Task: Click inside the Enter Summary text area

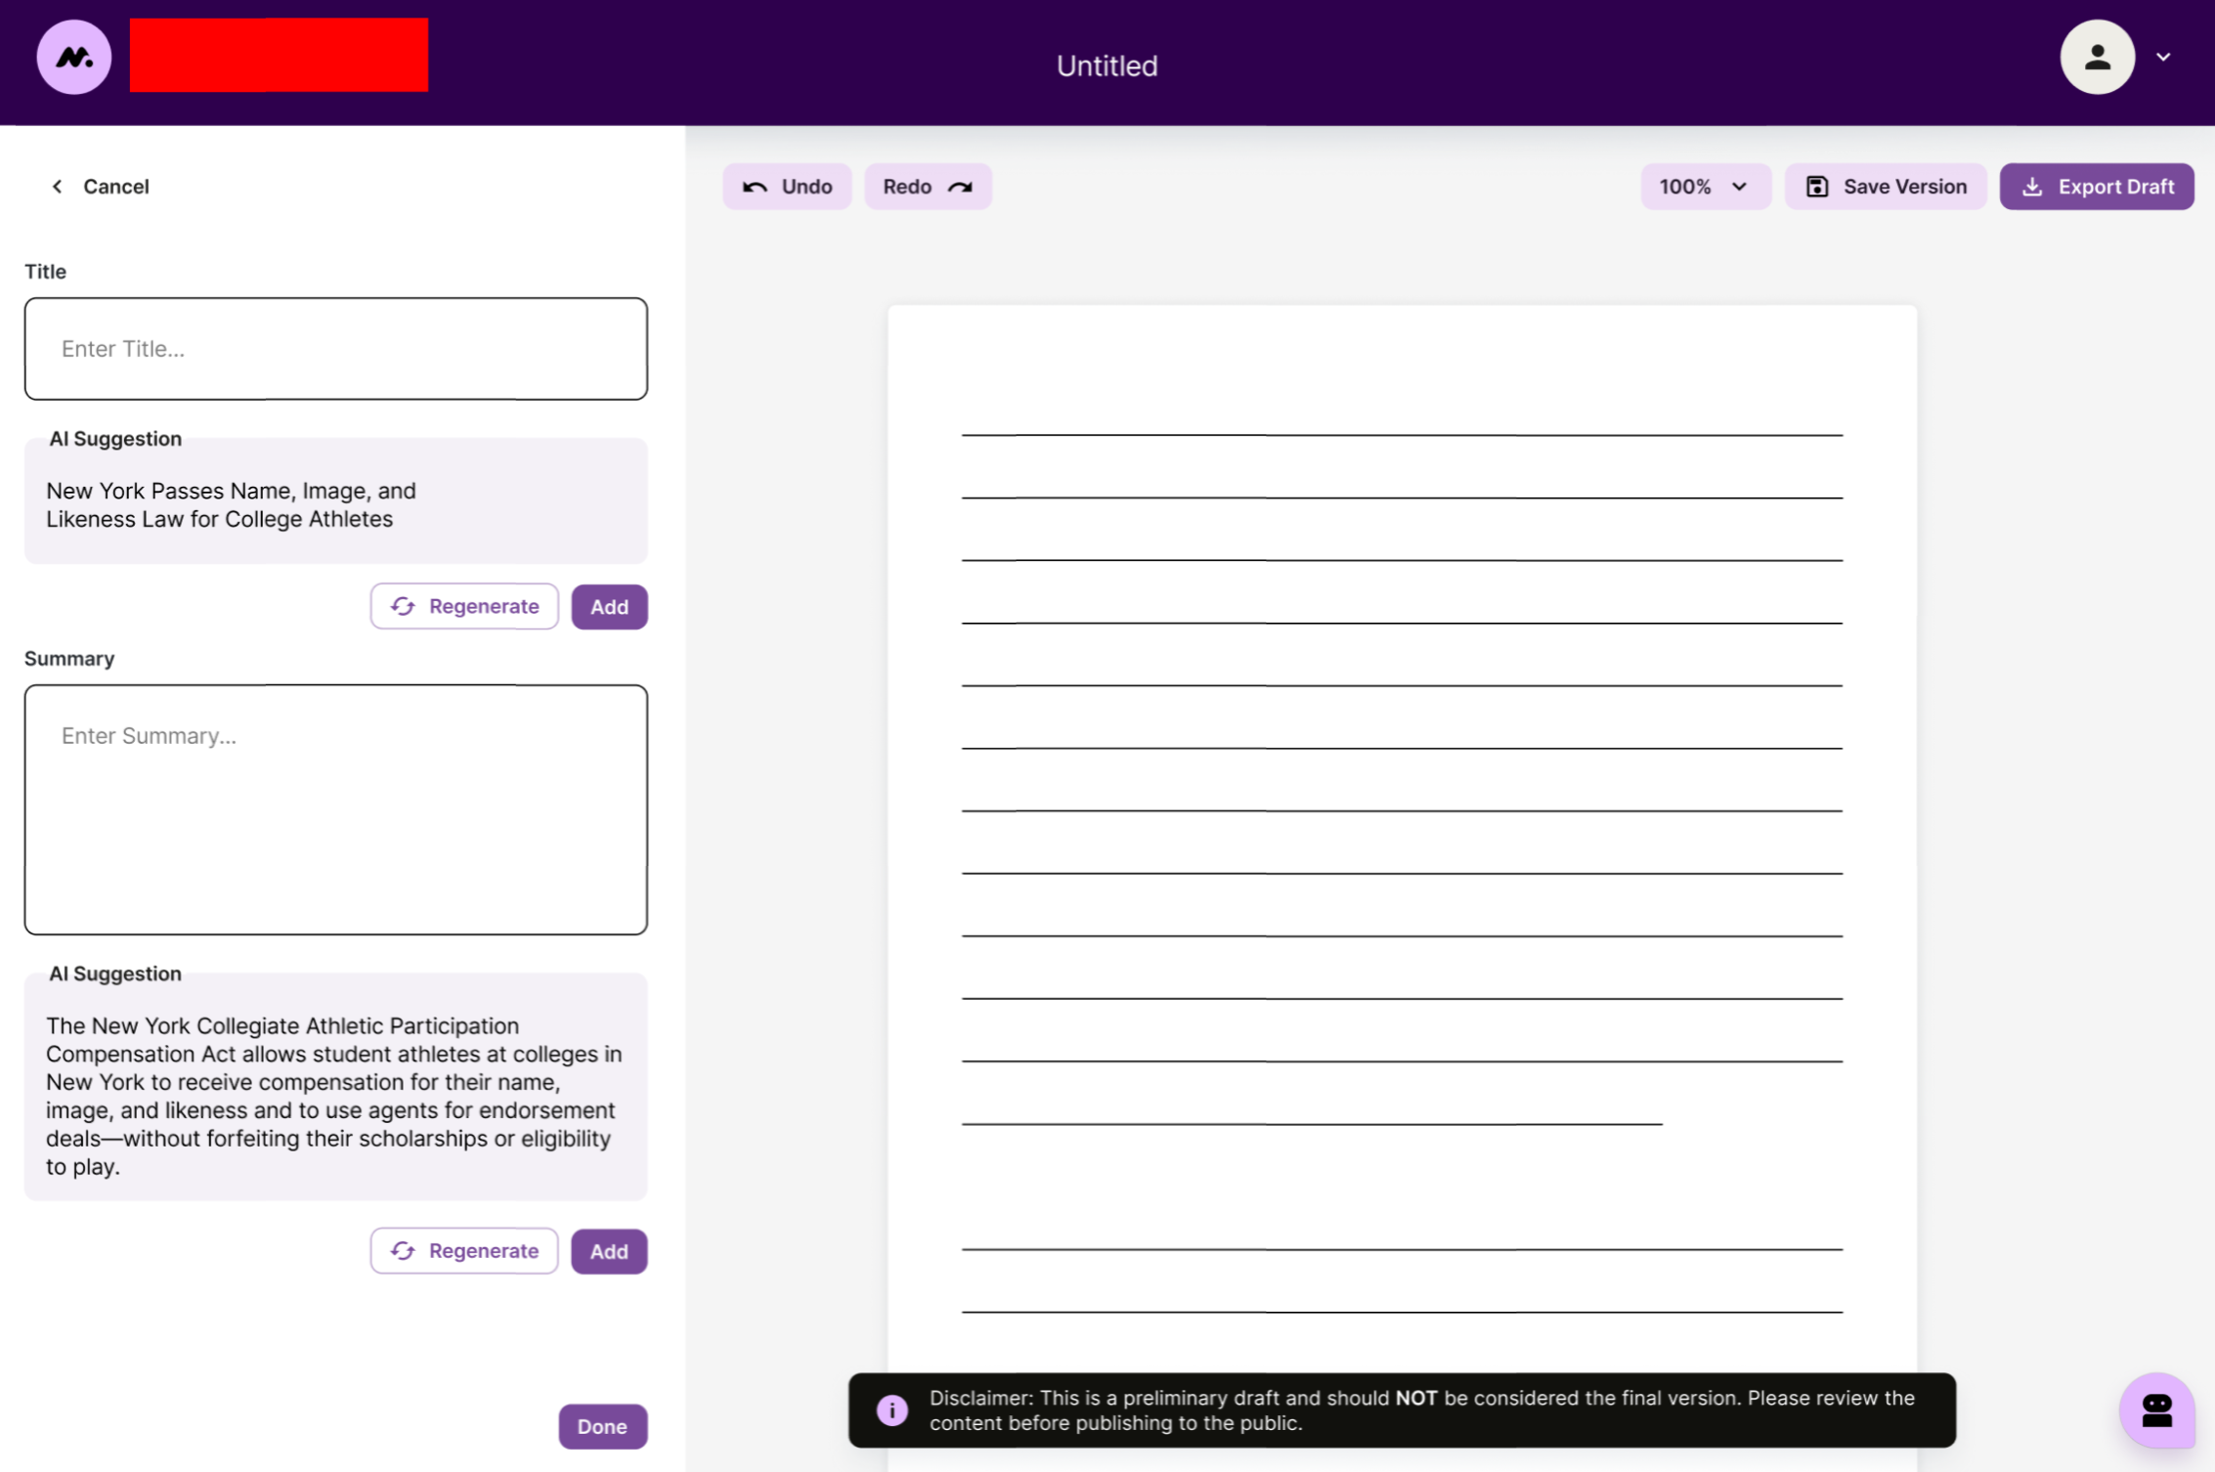Action: tap(335, 808)
